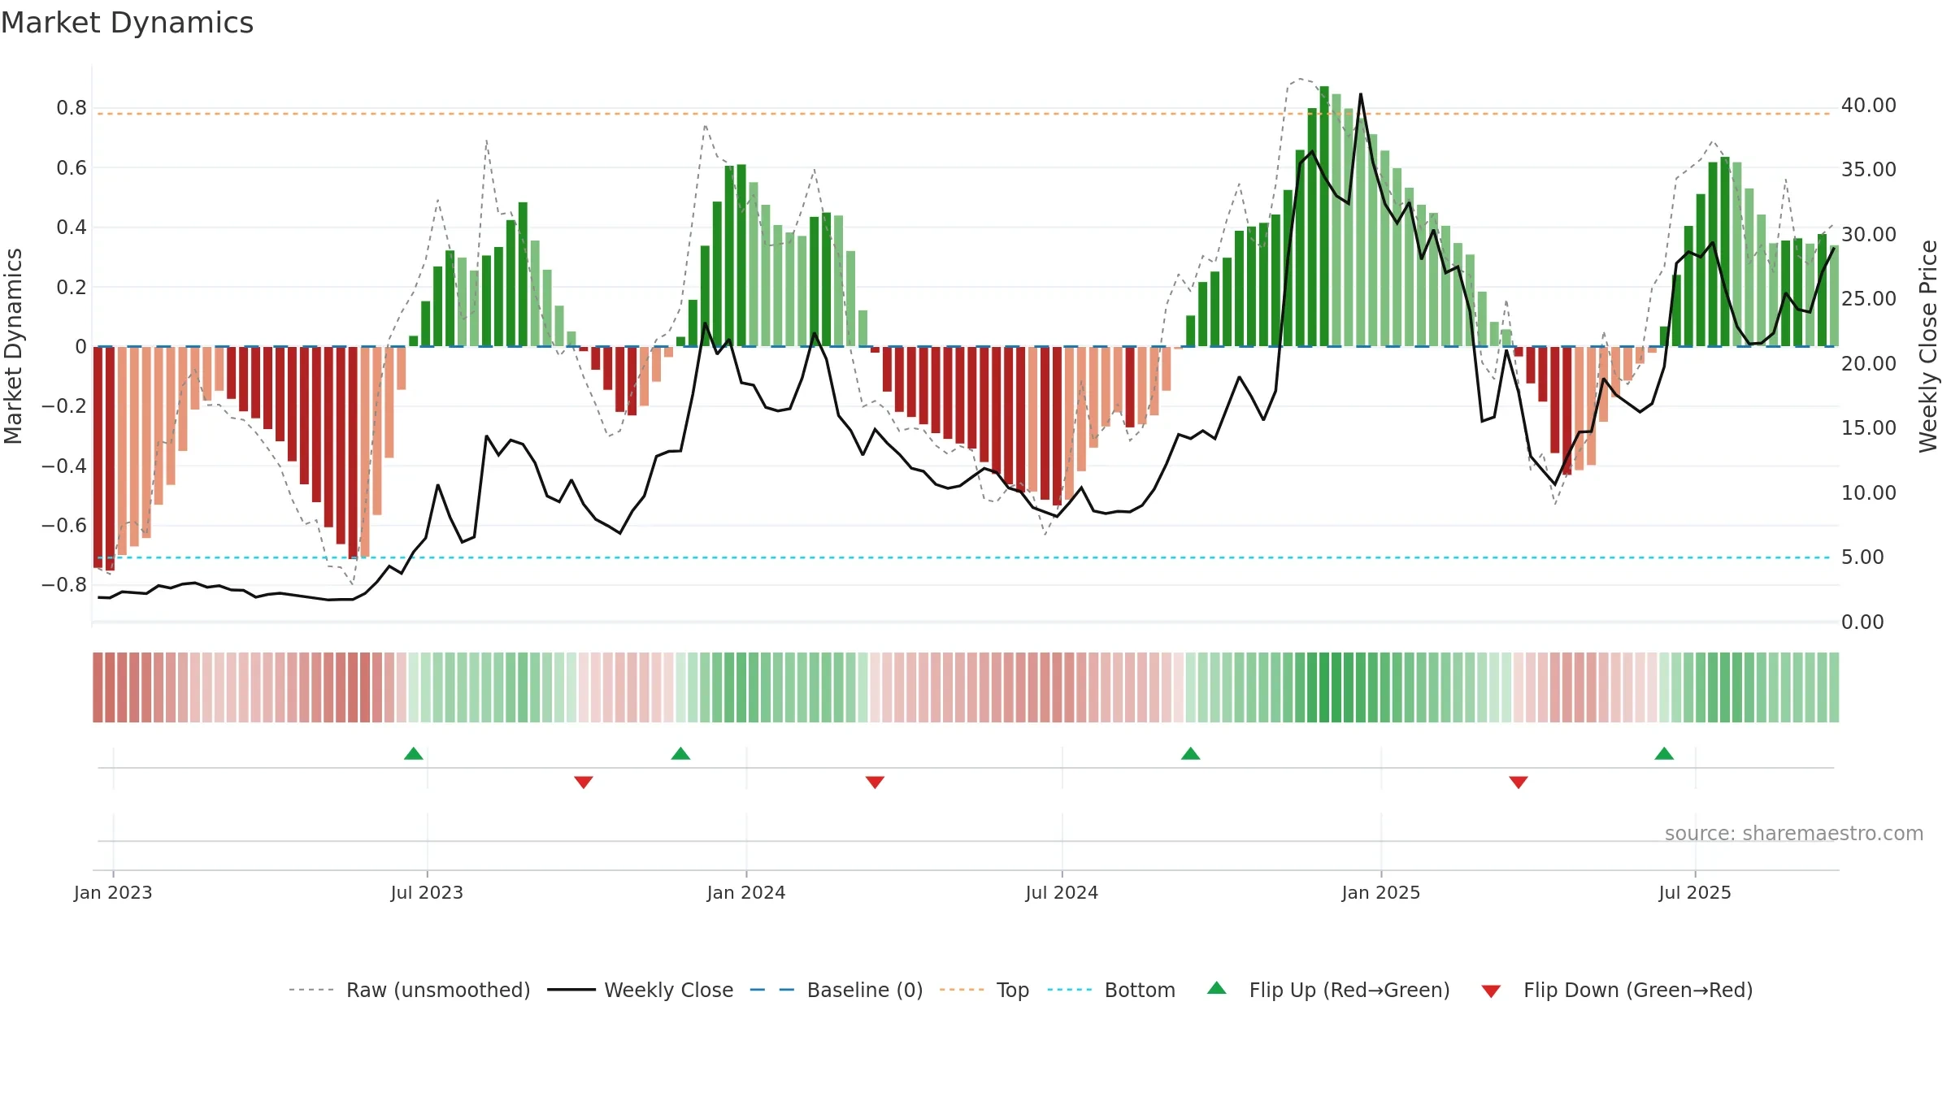Select the flip up marker before Jul 2025

click(x=1664, y=753)
